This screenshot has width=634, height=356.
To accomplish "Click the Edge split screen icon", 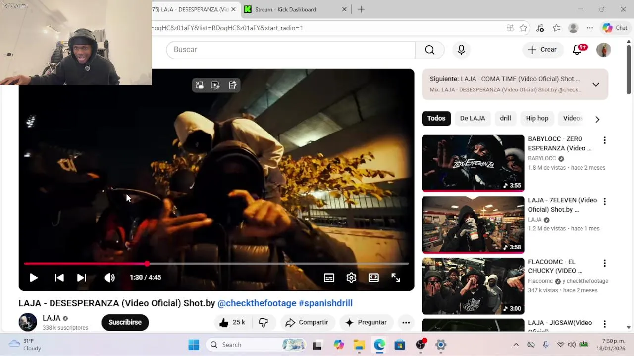I will click(510, 28).
